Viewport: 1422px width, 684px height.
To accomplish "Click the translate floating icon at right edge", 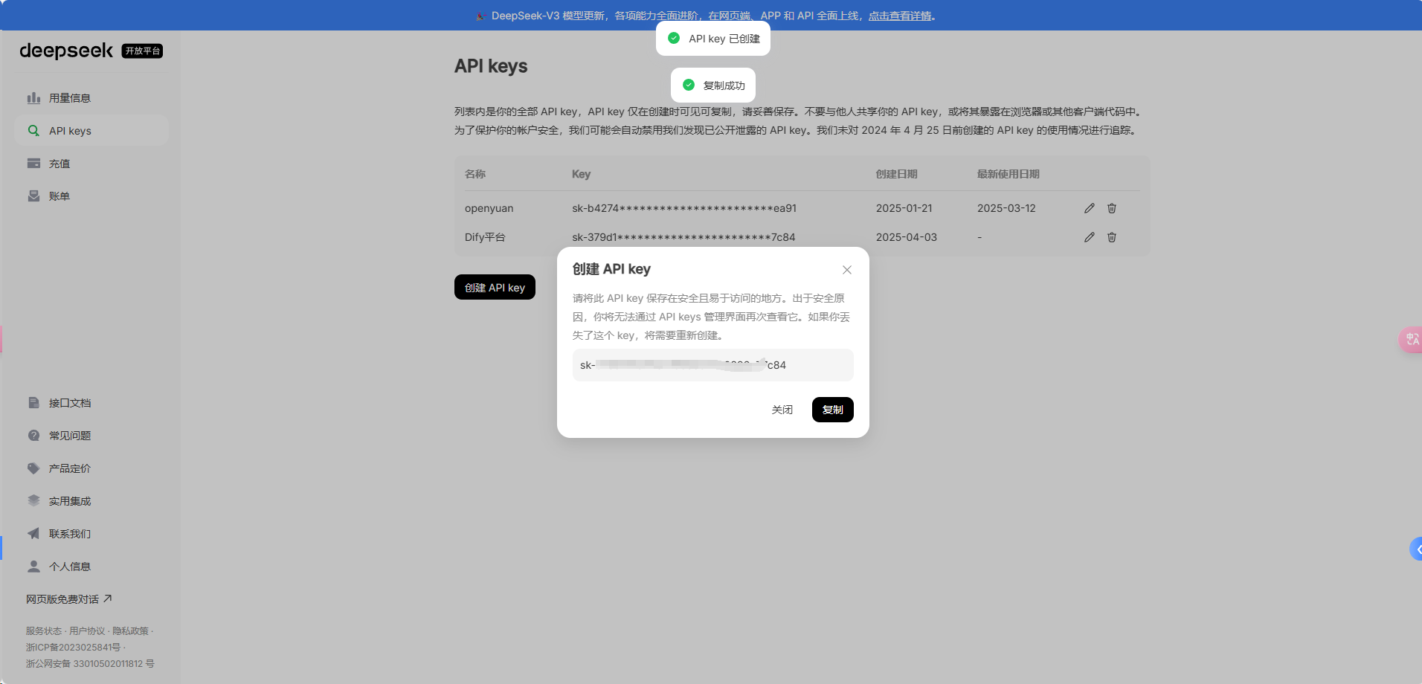I will 1411,340.
